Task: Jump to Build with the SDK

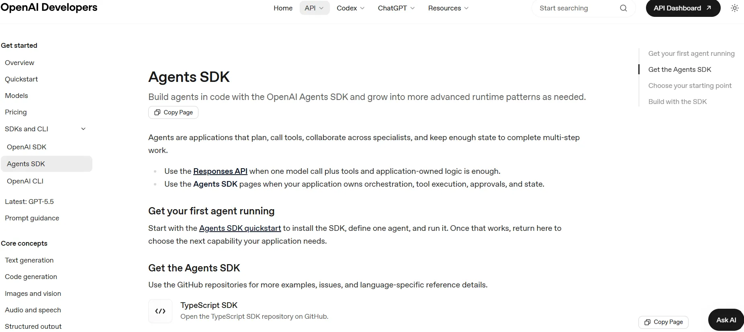Action: (677, 102)
